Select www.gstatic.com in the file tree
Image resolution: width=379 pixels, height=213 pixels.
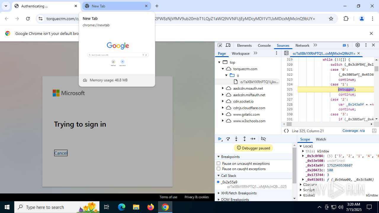pyautogui.click(x=246, y=114)
